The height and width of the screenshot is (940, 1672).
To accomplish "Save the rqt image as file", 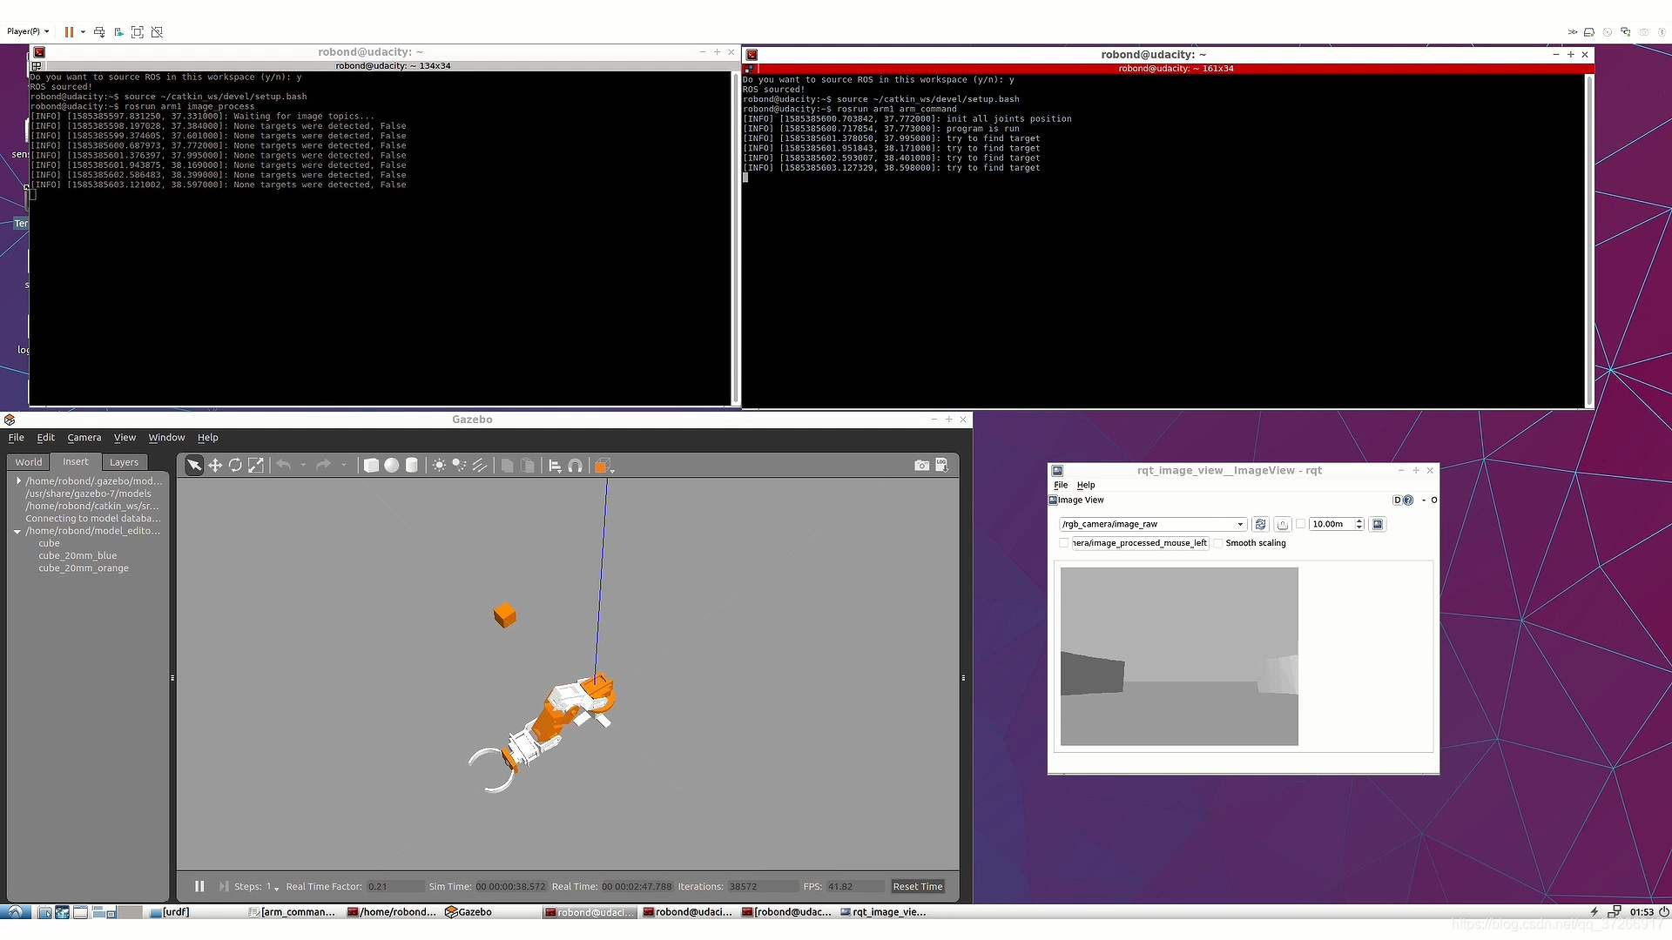I will [1378, 524].
